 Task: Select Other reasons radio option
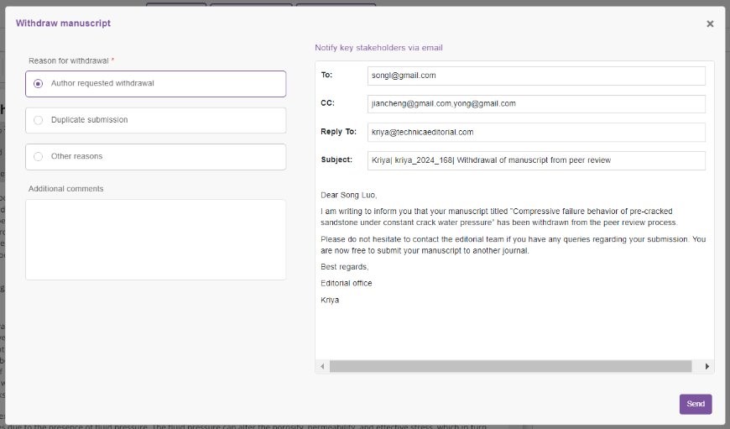click(38, 156)
